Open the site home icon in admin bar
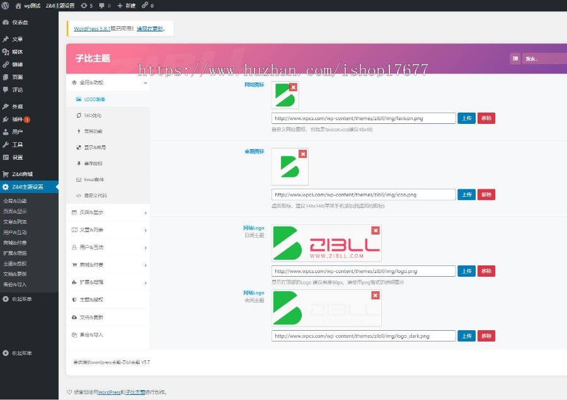The height and width of the screenshot is (400, 567). click(18, 6)
